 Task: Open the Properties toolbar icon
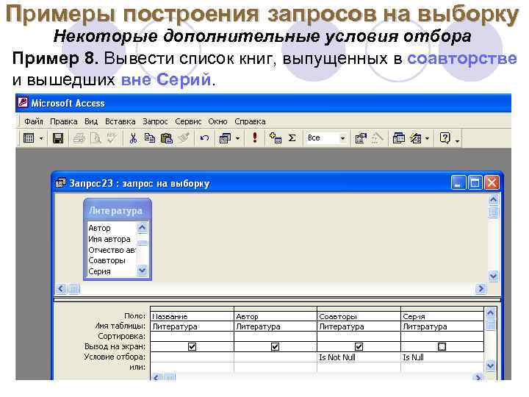coord(361,138)
